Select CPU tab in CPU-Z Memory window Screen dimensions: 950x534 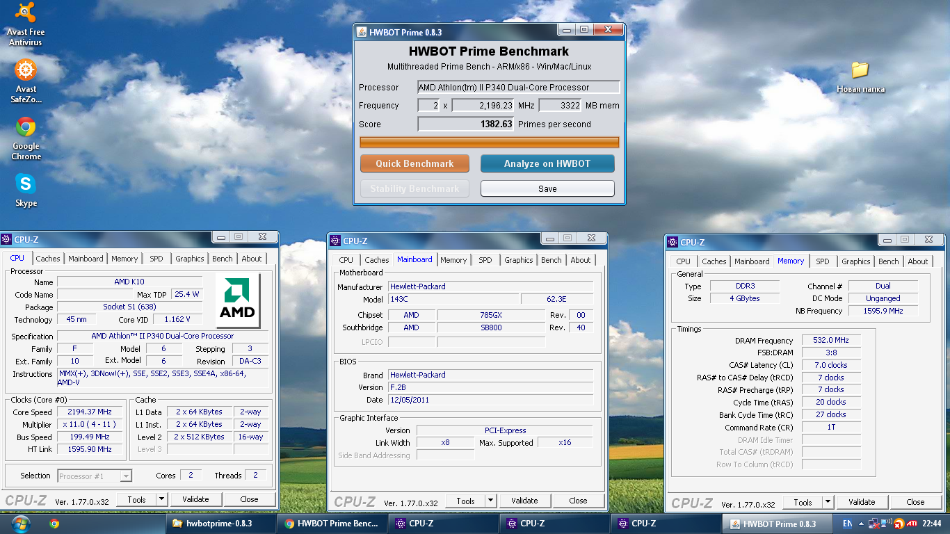[684, 261]
